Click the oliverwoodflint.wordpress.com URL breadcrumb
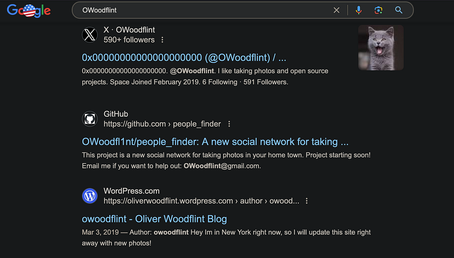 pyautogui.click(x=201, y=201)
